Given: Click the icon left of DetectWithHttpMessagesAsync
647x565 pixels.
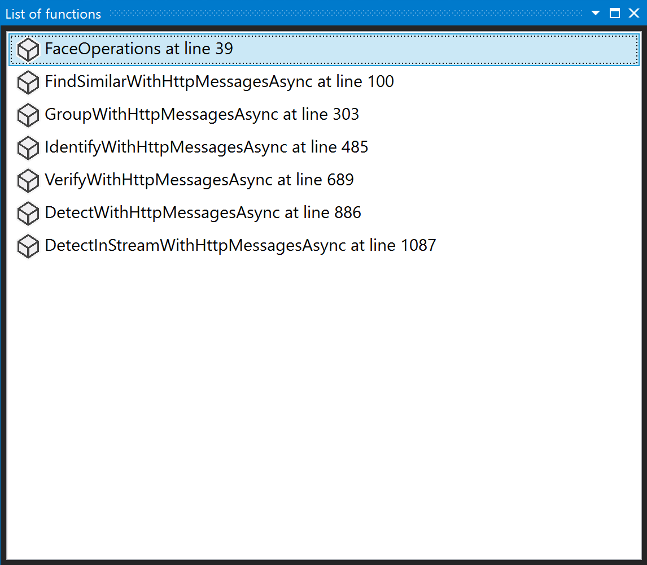Looking at the screenshot, I should tap(28, 214).
